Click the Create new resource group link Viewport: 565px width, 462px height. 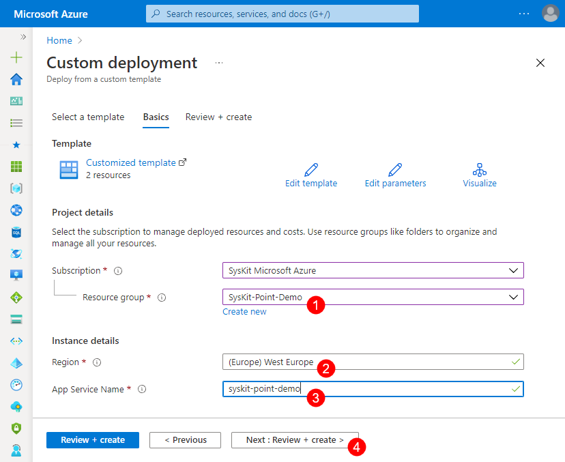tap(244, 311)
